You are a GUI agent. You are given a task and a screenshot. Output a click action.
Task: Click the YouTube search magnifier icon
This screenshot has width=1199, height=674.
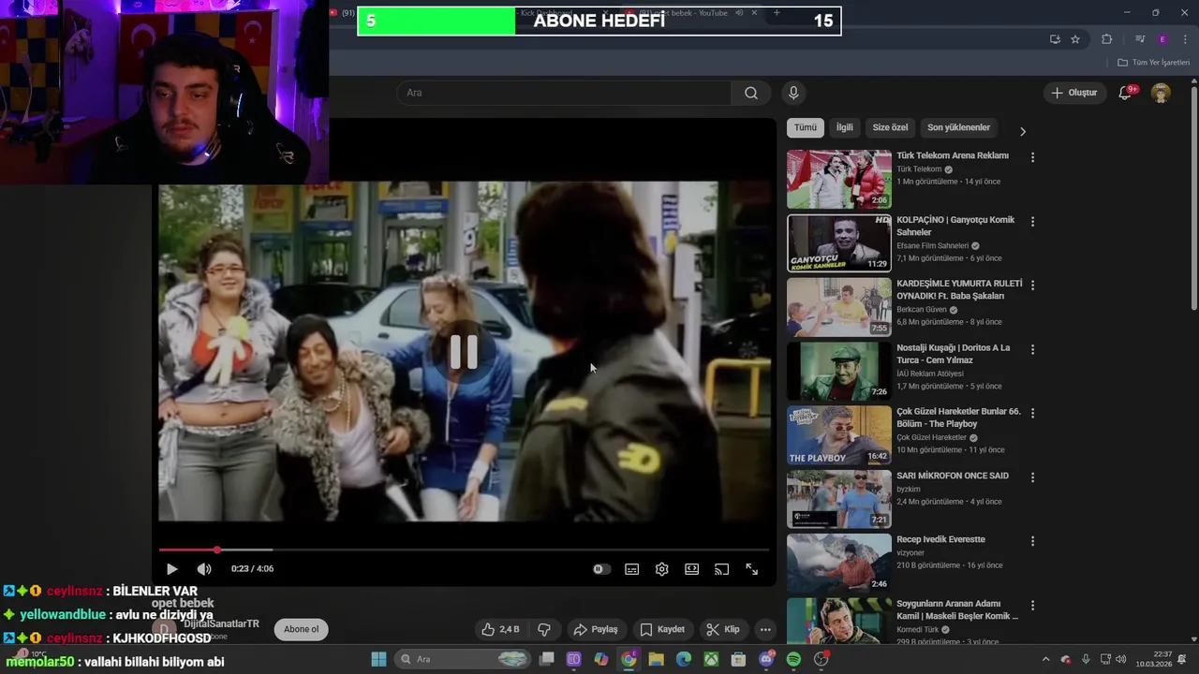(751, 93)
